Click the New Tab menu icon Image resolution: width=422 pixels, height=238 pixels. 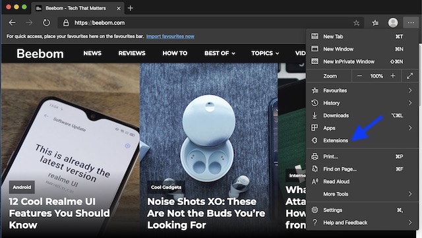315,36
